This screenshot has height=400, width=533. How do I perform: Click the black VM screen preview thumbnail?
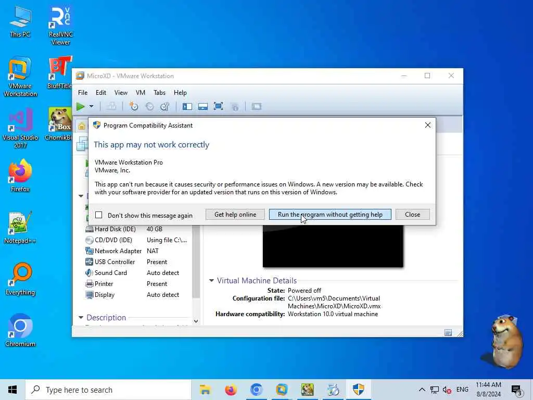click(333, 246)
